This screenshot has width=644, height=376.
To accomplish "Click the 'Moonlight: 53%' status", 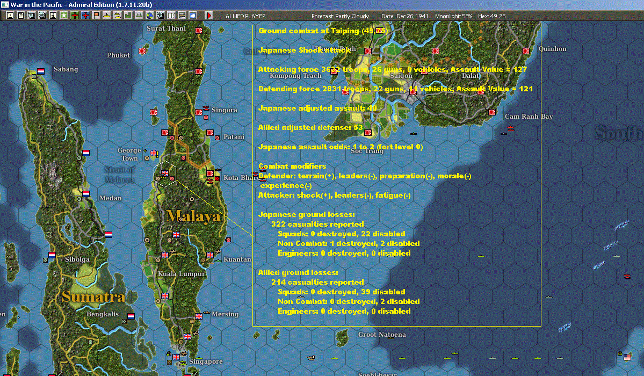I will (x=453, y=16).
